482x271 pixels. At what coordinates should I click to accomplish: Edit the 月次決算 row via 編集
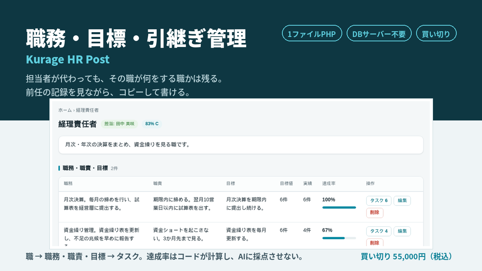point(402,200)
